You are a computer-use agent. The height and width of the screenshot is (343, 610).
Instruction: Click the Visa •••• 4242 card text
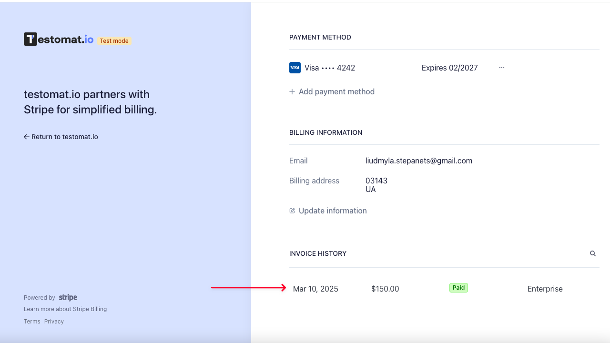pos(330,68)
